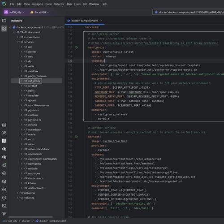Click the Structure tool window icon

4,29
